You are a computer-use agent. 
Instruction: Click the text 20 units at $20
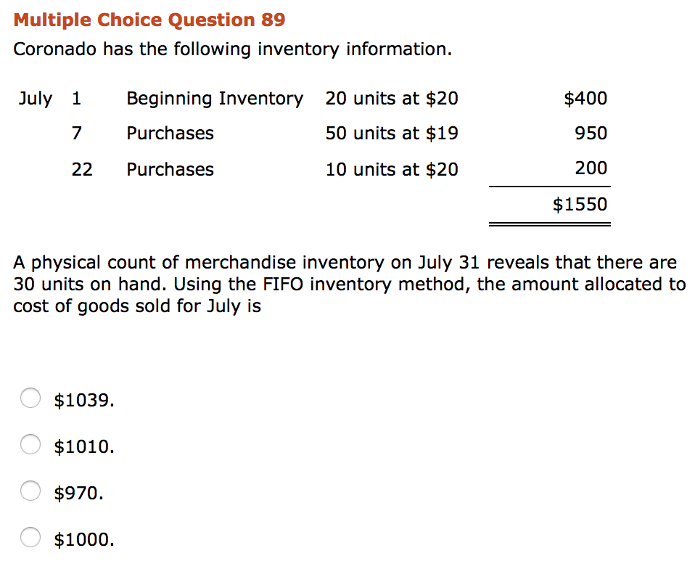tap(392, 98)
